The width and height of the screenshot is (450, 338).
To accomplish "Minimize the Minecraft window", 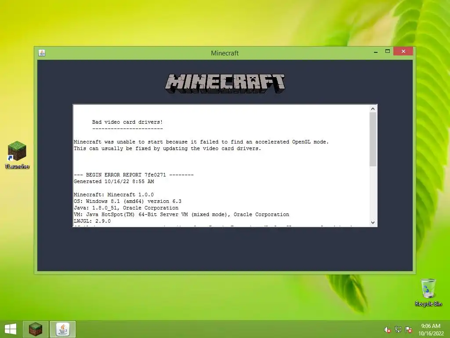I will (x=376, y=52).
